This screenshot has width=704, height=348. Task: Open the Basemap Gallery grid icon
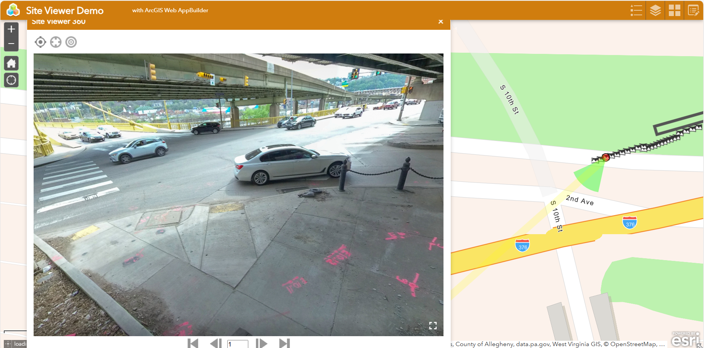click(x=674, y=10)
